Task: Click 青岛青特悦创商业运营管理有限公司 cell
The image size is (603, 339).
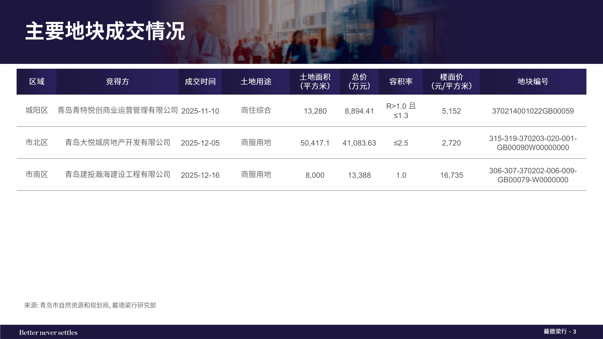Action: pyautogui.click(x=118, y=111)
